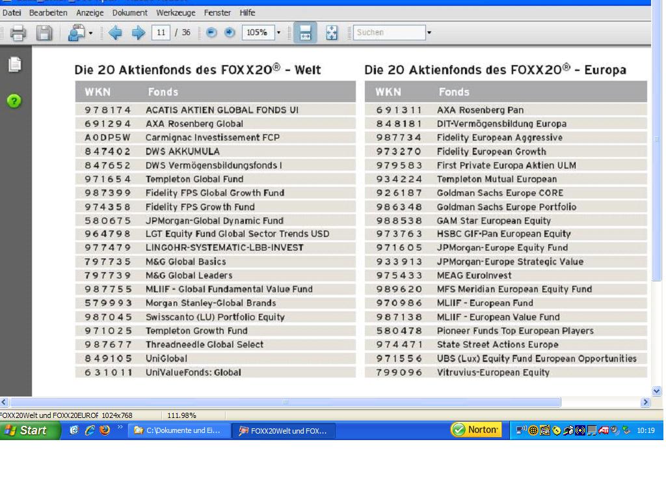Switch to FOXX20Welt und FOX... taskbar window

pyautogui.click(x=284, y=431)
